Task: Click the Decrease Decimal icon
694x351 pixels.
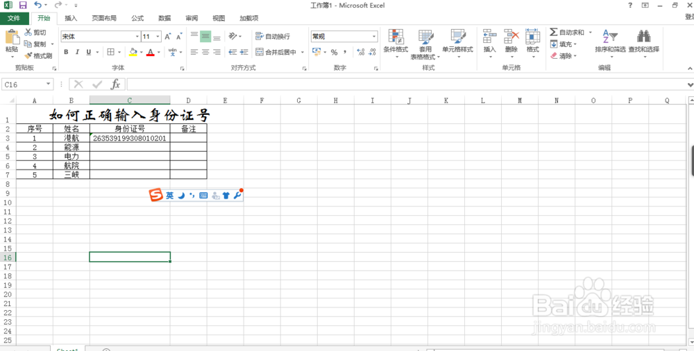Action: [372, 52]
